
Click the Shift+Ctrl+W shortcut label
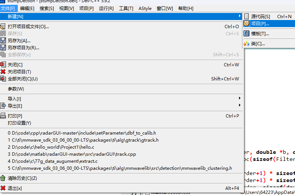pyautogui.click(x=225, y=79)
